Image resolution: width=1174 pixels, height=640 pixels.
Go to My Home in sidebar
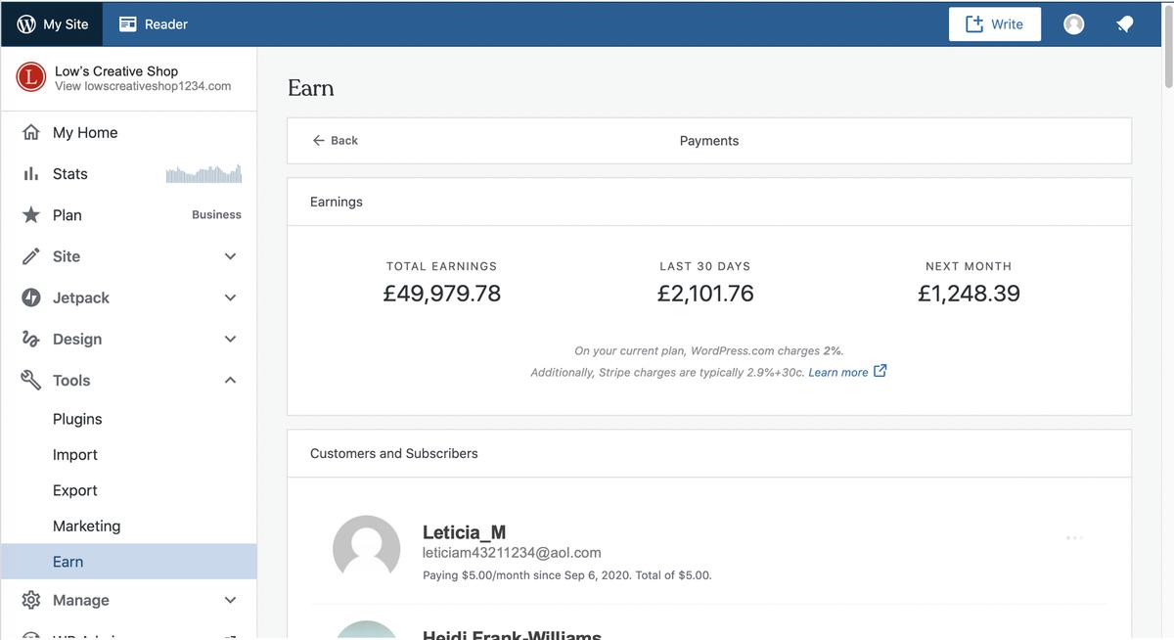[x=85, y=133]
